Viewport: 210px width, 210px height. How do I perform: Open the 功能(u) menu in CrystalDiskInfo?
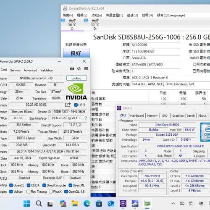click(97, 15)
